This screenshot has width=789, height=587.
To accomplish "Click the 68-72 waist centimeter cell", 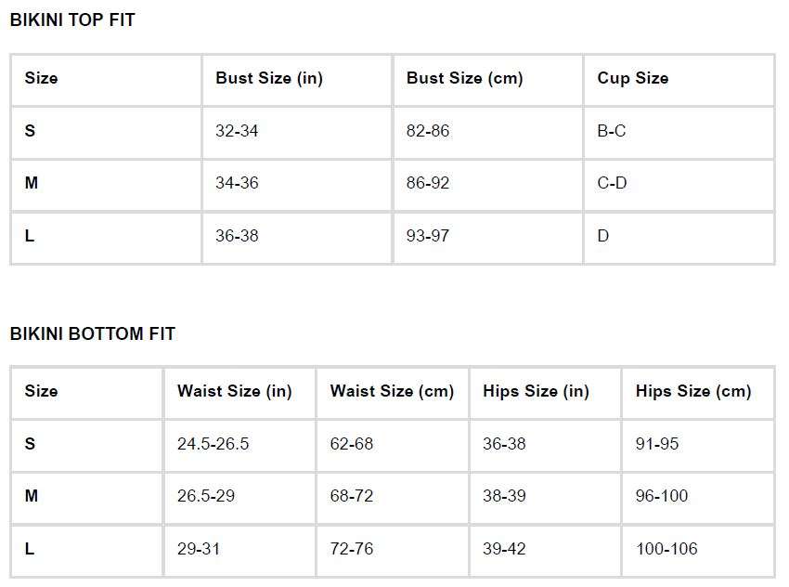I will [352, 496].
